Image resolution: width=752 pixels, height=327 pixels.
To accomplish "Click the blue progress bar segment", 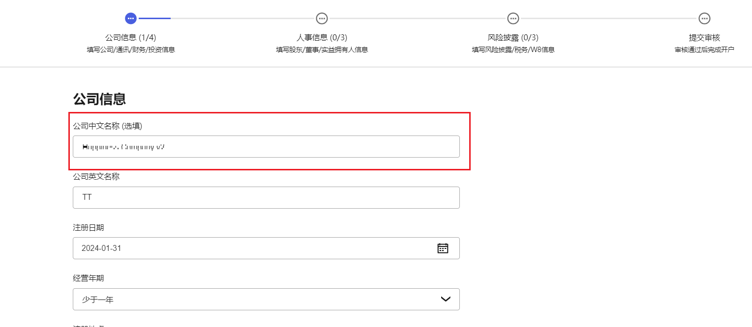I will (x=154, y=19).
